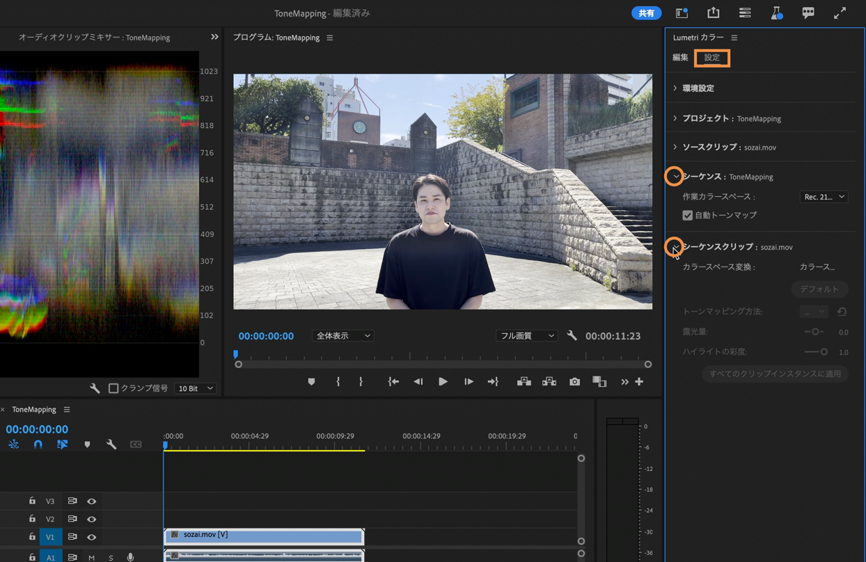866x562 pixels.
Task: Click the sozai.mov video clip on V1
Action: point(265,536)
